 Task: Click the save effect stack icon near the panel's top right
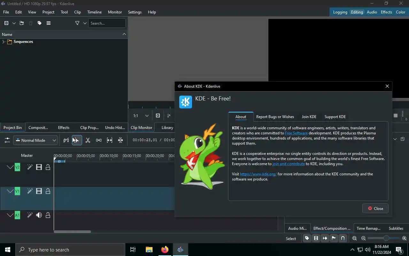tap(403, 139)
